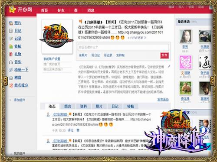Viewport: 217px width, 162px height.
Task: Click the 发布活动 link
Action: (163, 100)
